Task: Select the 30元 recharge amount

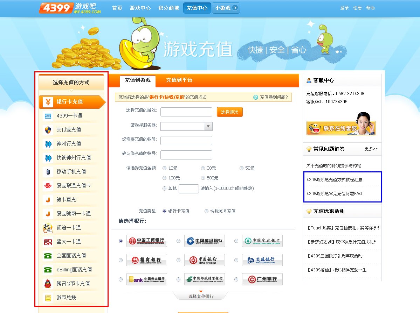Action: 203,168
